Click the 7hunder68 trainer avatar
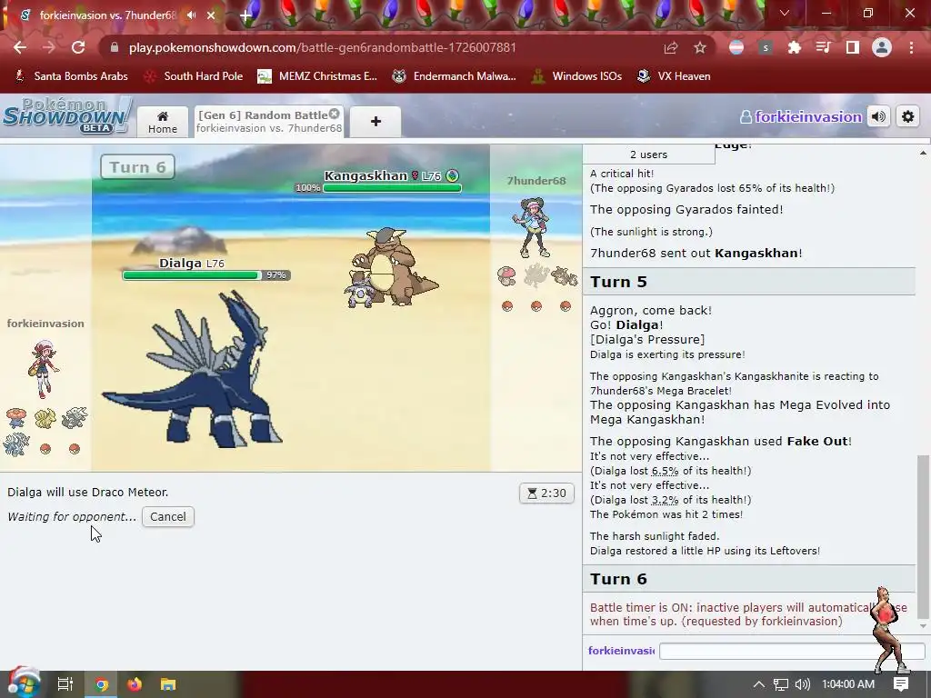This screenshot has width=931, height=698. (x=532, y=228)
